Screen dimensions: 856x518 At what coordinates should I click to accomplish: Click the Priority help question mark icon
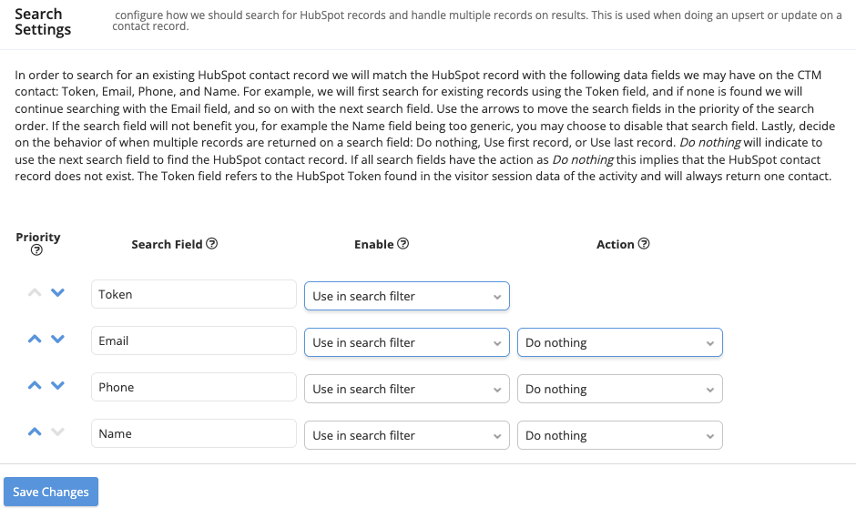(37, 250)
